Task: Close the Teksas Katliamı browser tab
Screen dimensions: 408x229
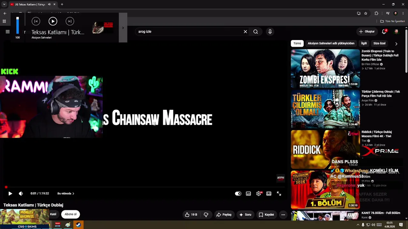Action: (x=55, y=4)
